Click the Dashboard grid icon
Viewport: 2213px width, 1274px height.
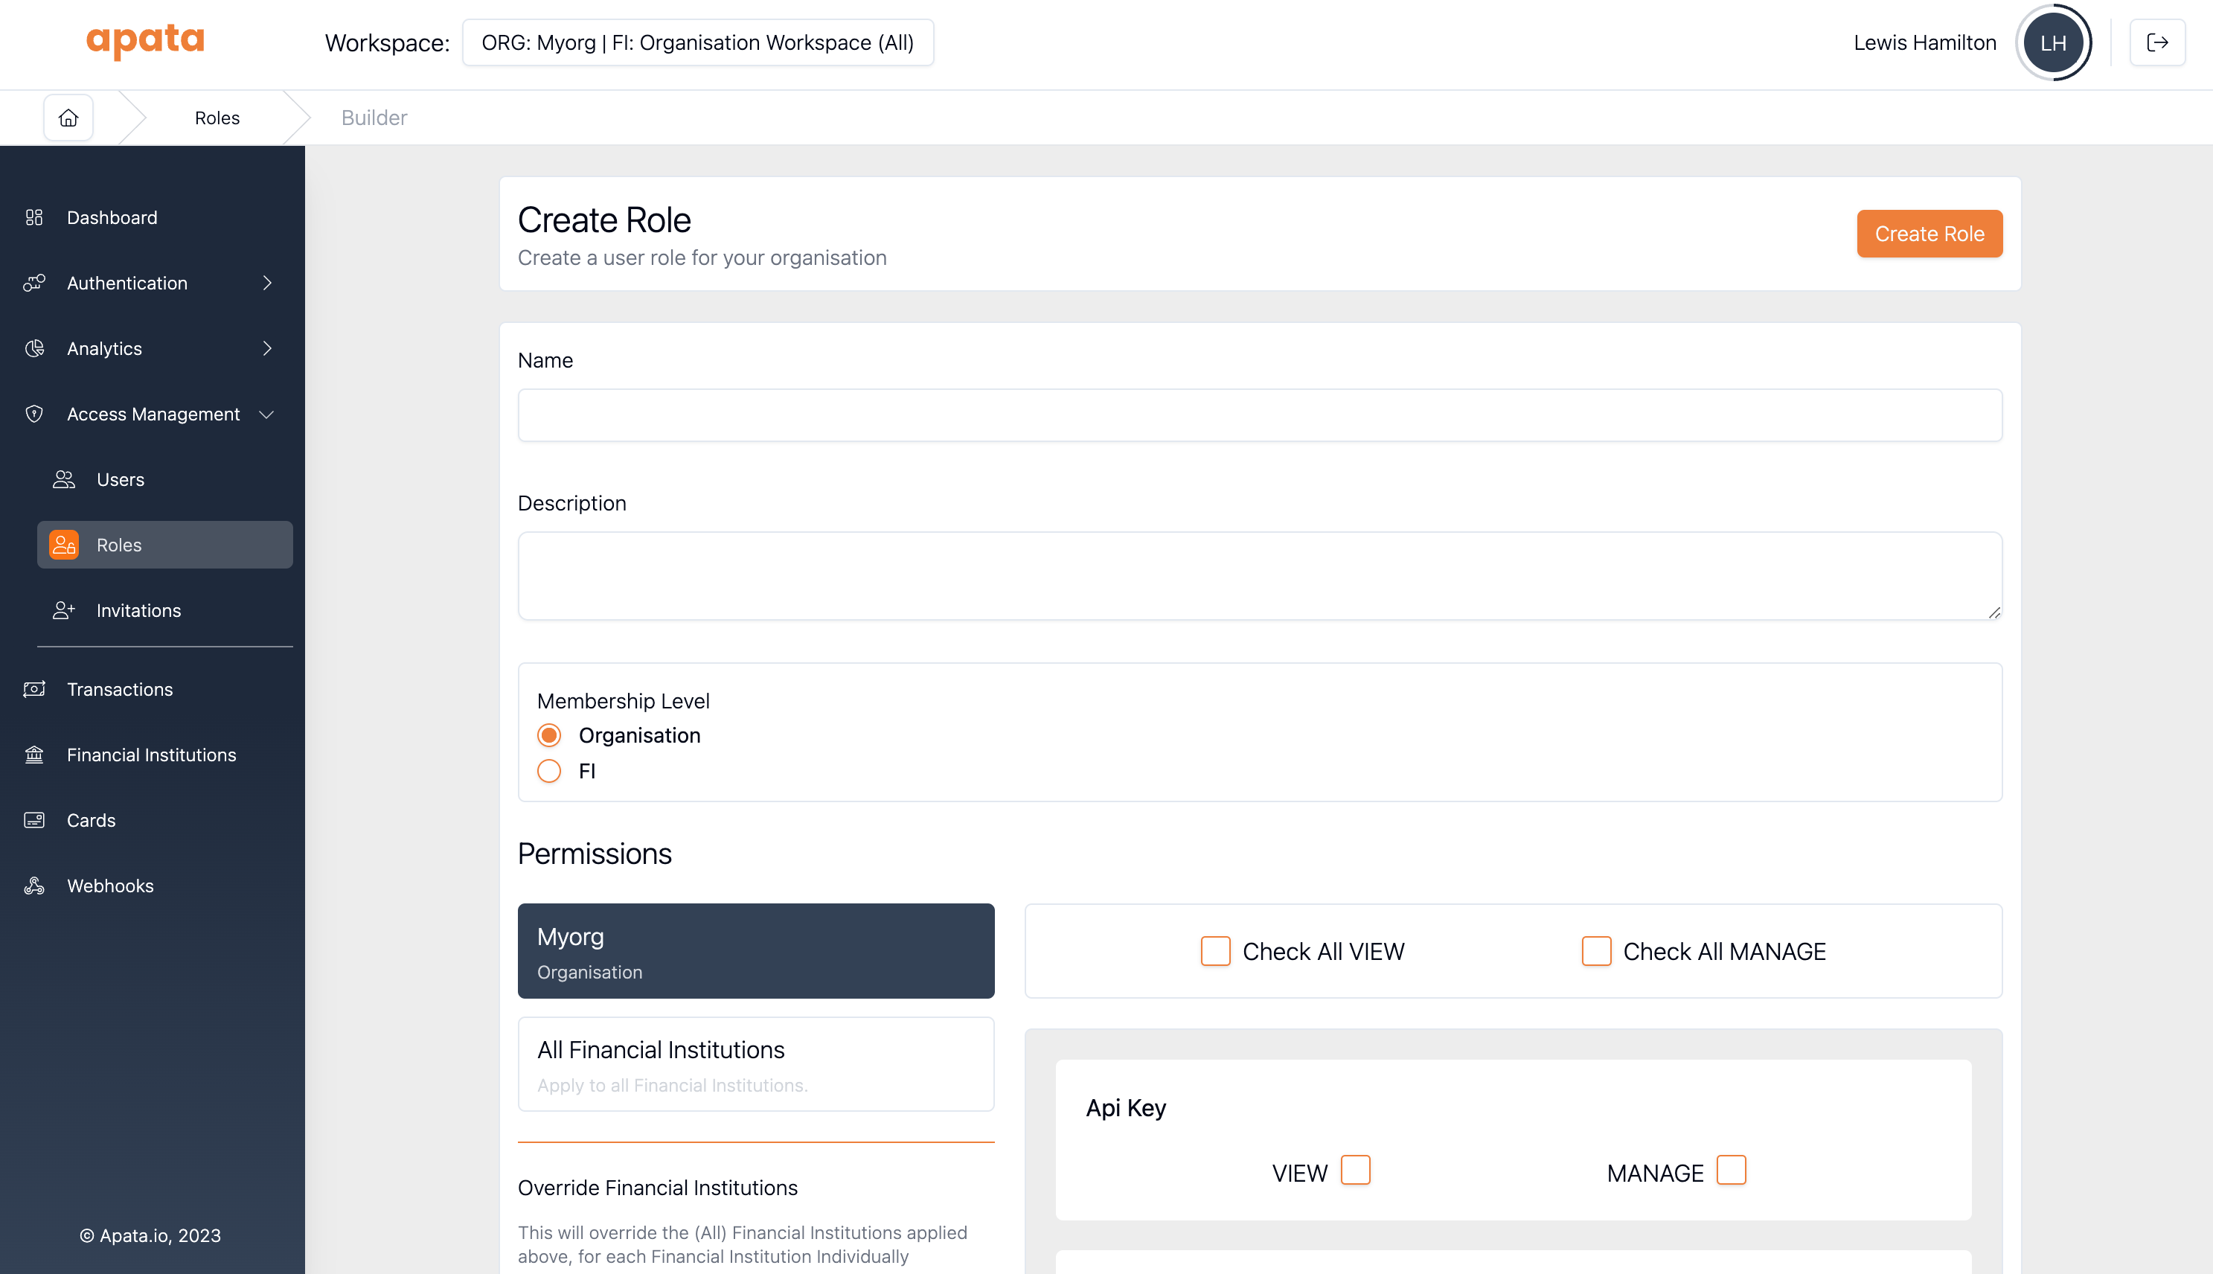[34, 217]
